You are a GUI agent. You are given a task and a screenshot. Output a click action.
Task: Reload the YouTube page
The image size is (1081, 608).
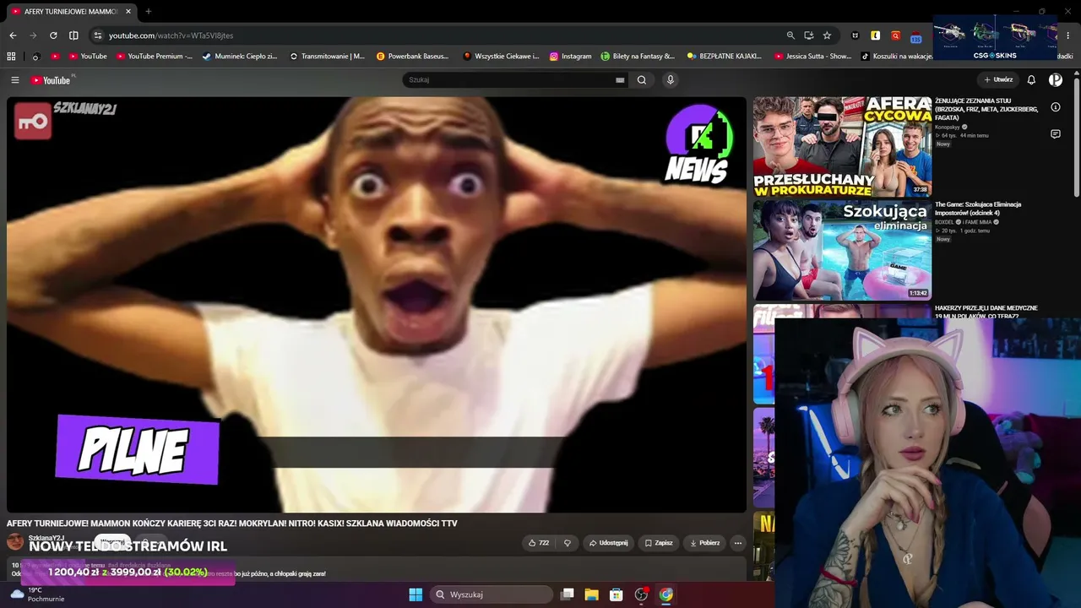53,35
